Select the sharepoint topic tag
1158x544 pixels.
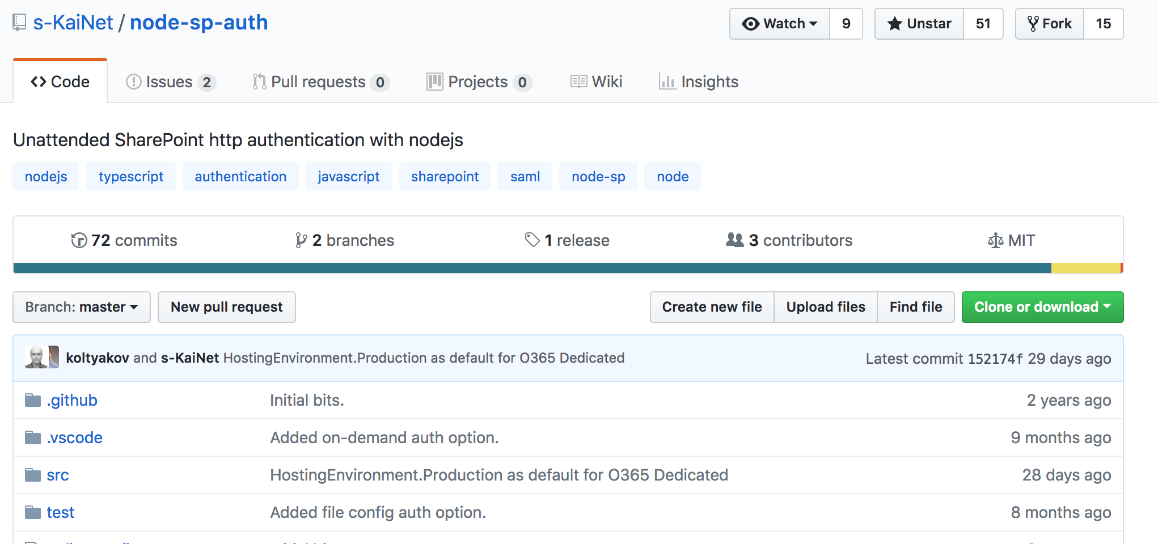tap(445, 176)
